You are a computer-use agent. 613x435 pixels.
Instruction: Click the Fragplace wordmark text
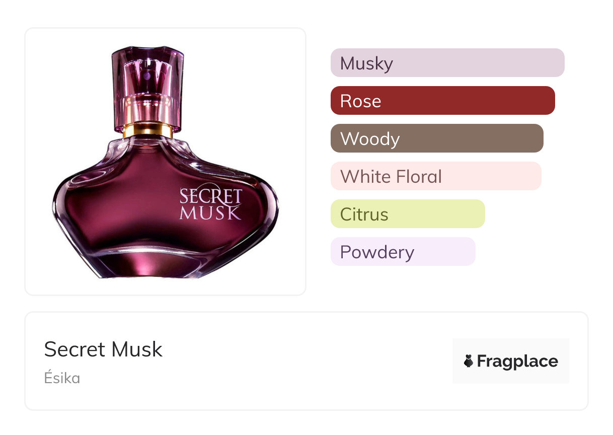point(517,361)
